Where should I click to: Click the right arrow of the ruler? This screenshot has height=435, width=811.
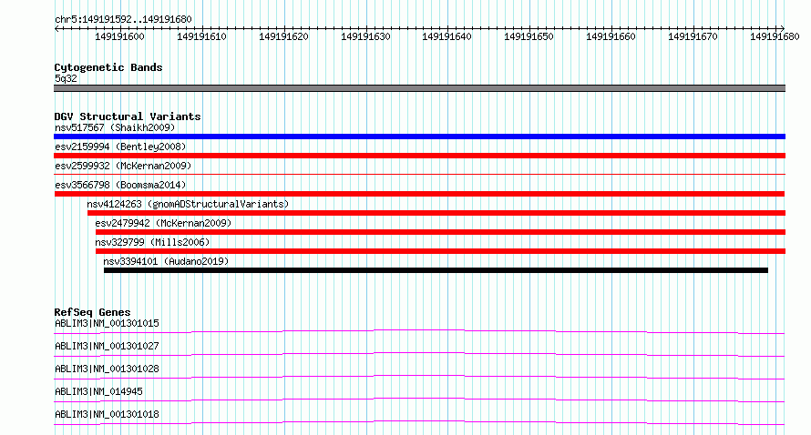[782, 29]
